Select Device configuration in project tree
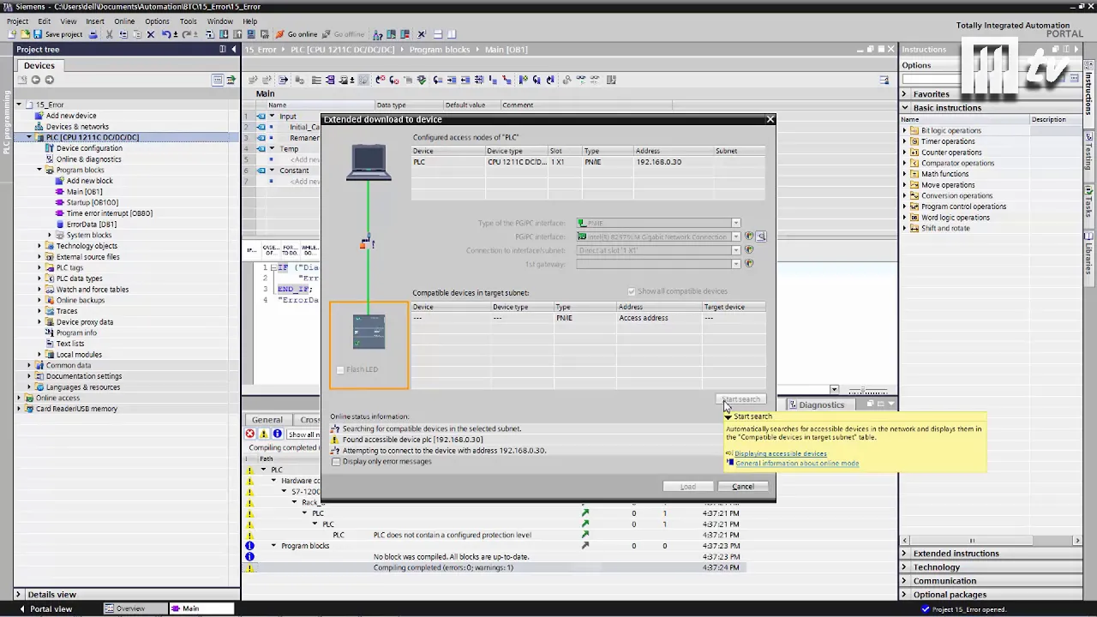This screenshot has width=1097, height=617. (89, 148)
